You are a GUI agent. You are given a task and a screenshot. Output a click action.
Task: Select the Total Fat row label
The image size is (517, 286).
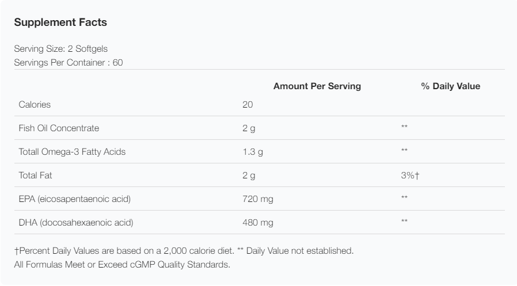36,176
